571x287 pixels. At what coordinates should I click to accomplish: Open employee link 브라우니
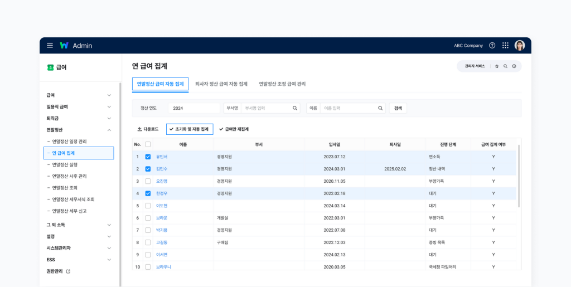click(x=163, y=266)
